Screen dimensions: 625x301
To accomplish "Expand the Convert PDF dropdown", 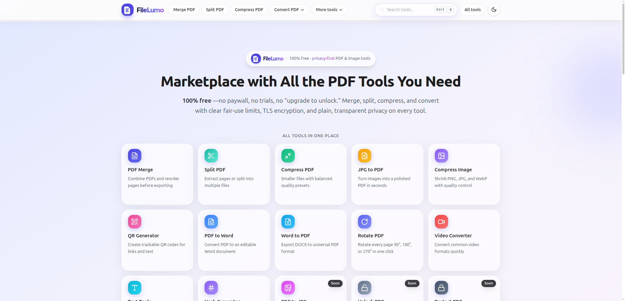I will [289, 10].
